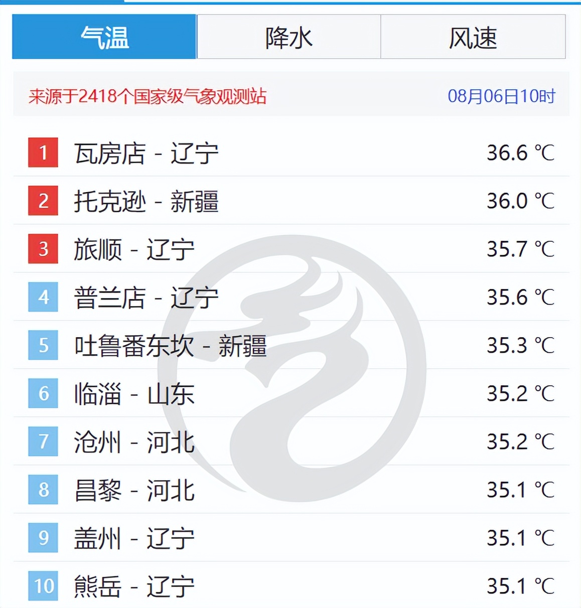
Task: Click the red rank 2 badge
Action: click(x=43, y=201)
